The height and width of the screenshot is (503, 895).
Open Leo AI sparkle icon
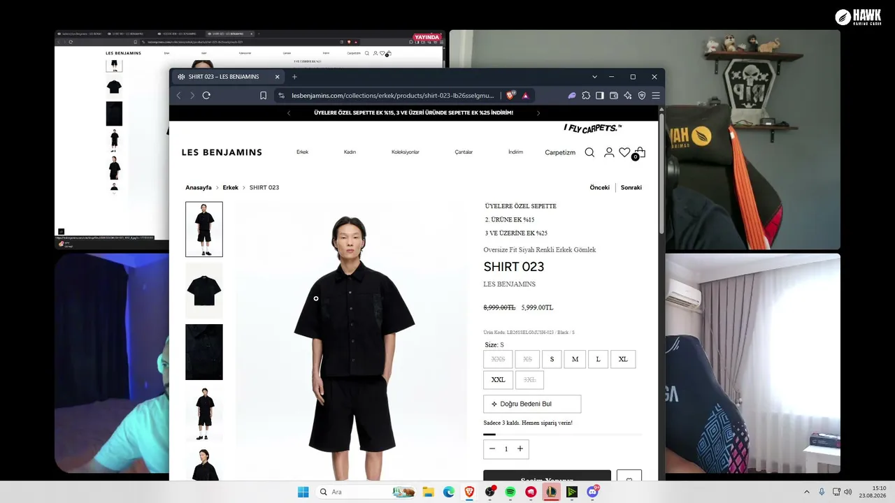628,96
